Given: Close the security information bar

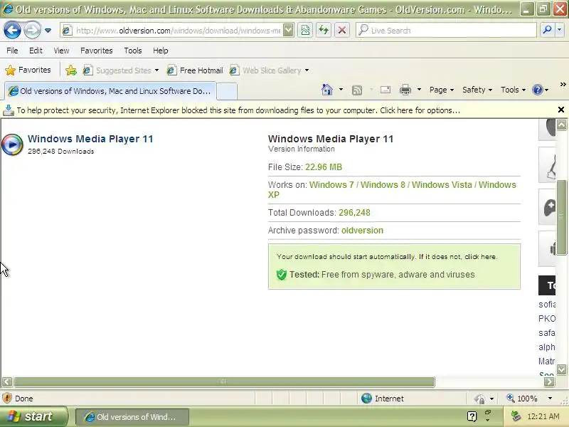Looking at the screenshot, I should coord(561,110).
